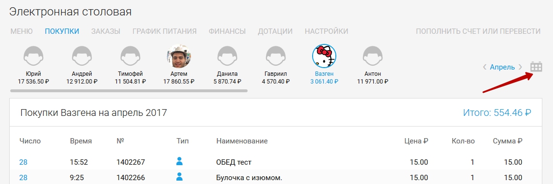553x184 pixels.
Task: Open date 28 link for order 1402267
Action: pos(23,162)
